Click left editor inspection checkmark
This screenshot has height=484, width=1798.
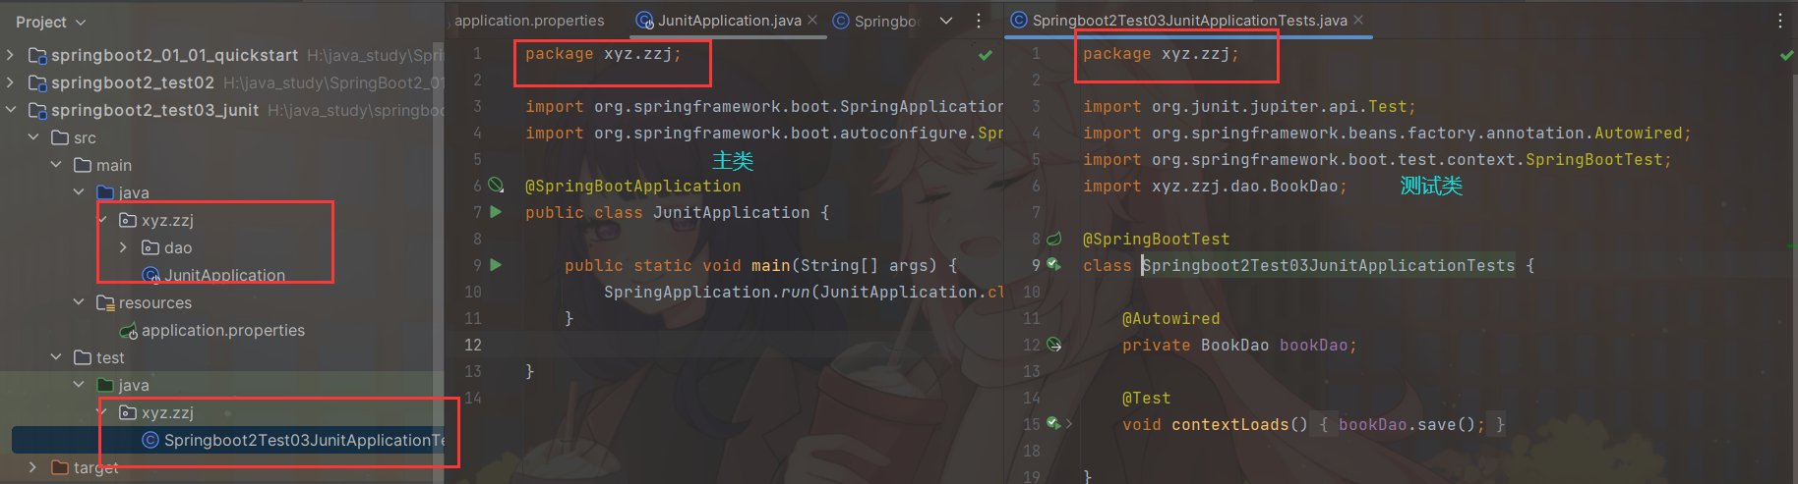(x=986, y=56)
